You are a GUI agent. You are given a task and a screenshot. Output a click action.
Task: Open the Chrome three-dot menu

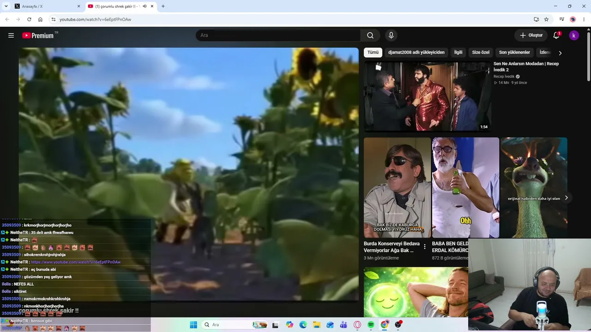pyautogui.click(x=584, y=19)
